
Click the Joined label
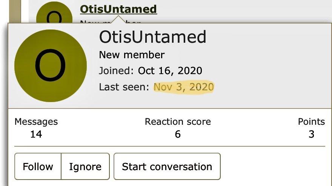pyautogui.click(x=116, y=71)
